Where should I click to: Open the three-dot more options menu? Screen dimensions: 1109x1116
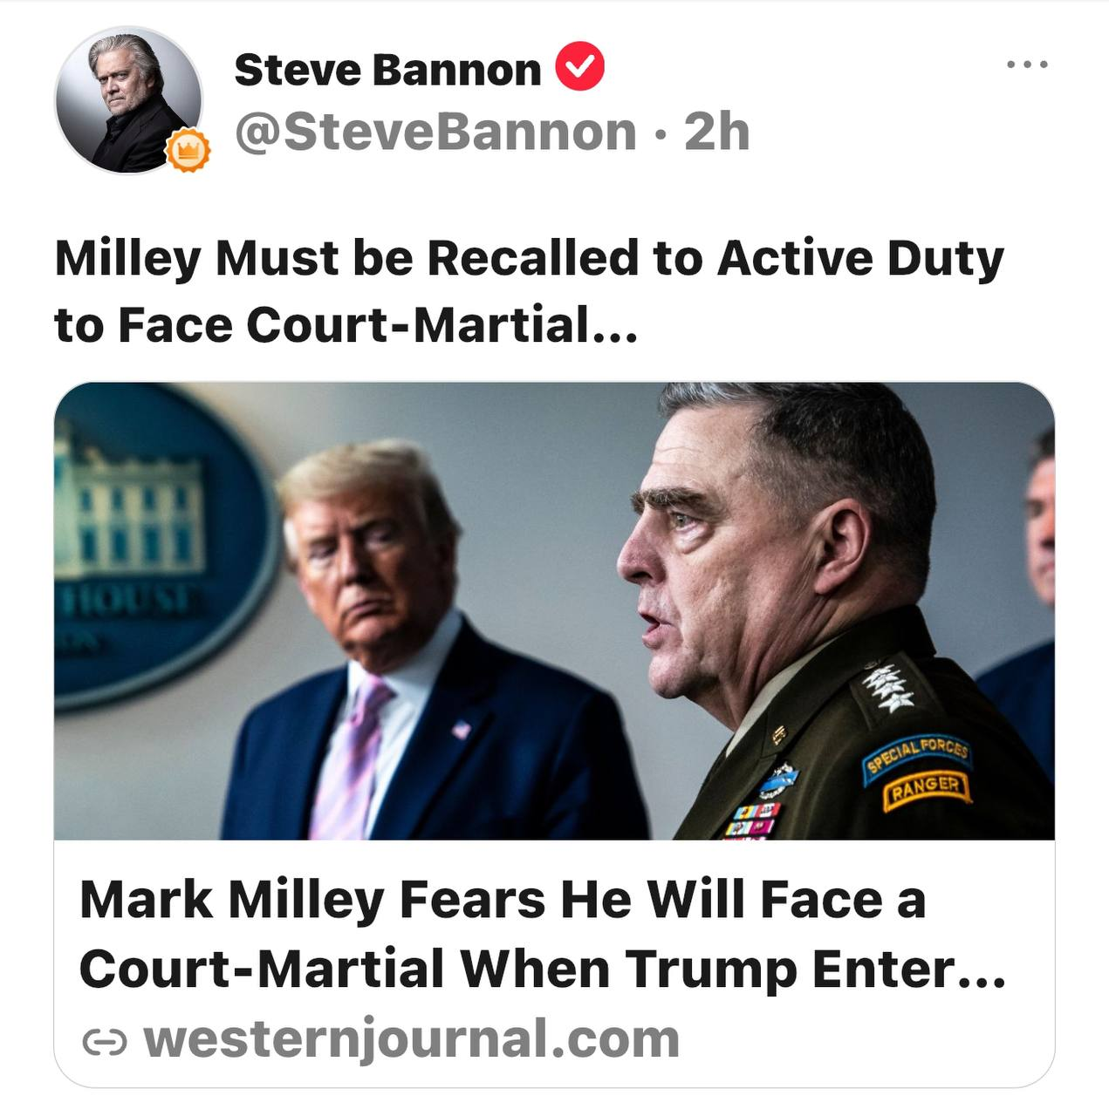point(1026,65)
